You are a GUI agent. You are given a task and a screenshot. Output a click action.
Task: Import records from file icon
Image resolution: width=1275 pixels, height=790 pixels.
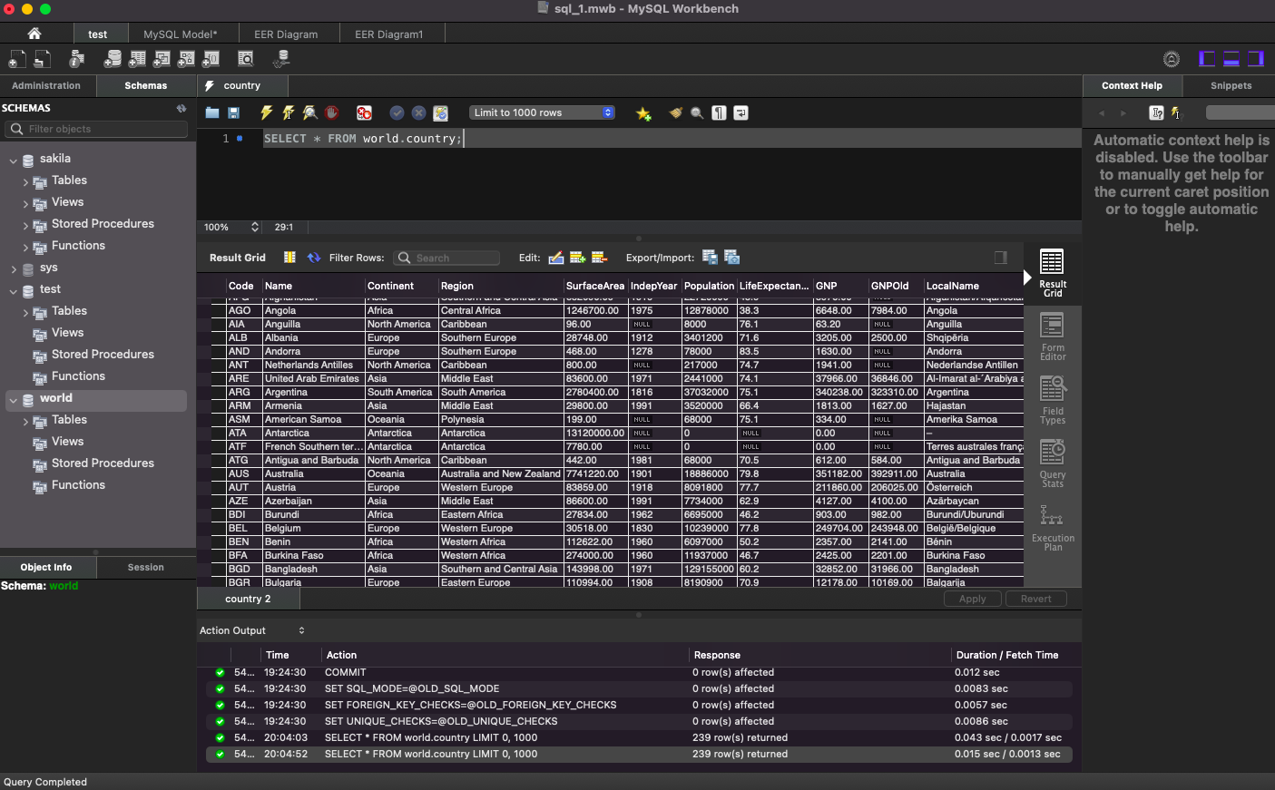click(731, 258)
